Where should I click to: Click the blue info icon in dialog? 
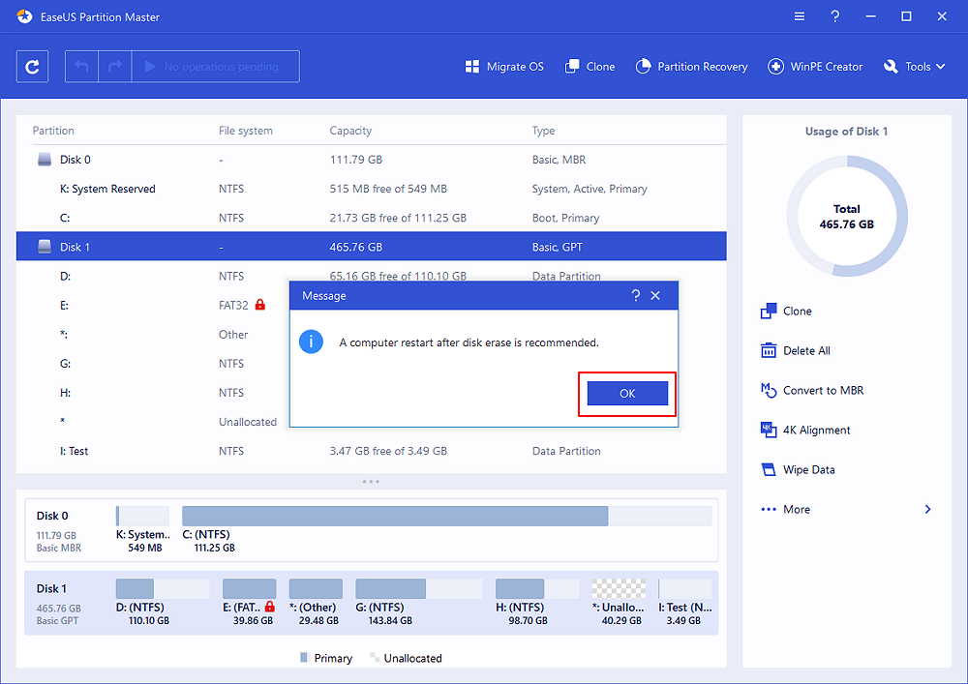click(311, 342)
